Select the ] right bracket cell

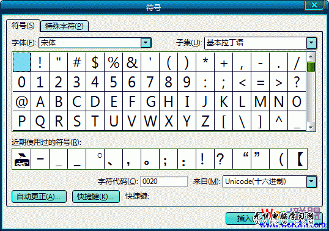[x=260, y=121]
